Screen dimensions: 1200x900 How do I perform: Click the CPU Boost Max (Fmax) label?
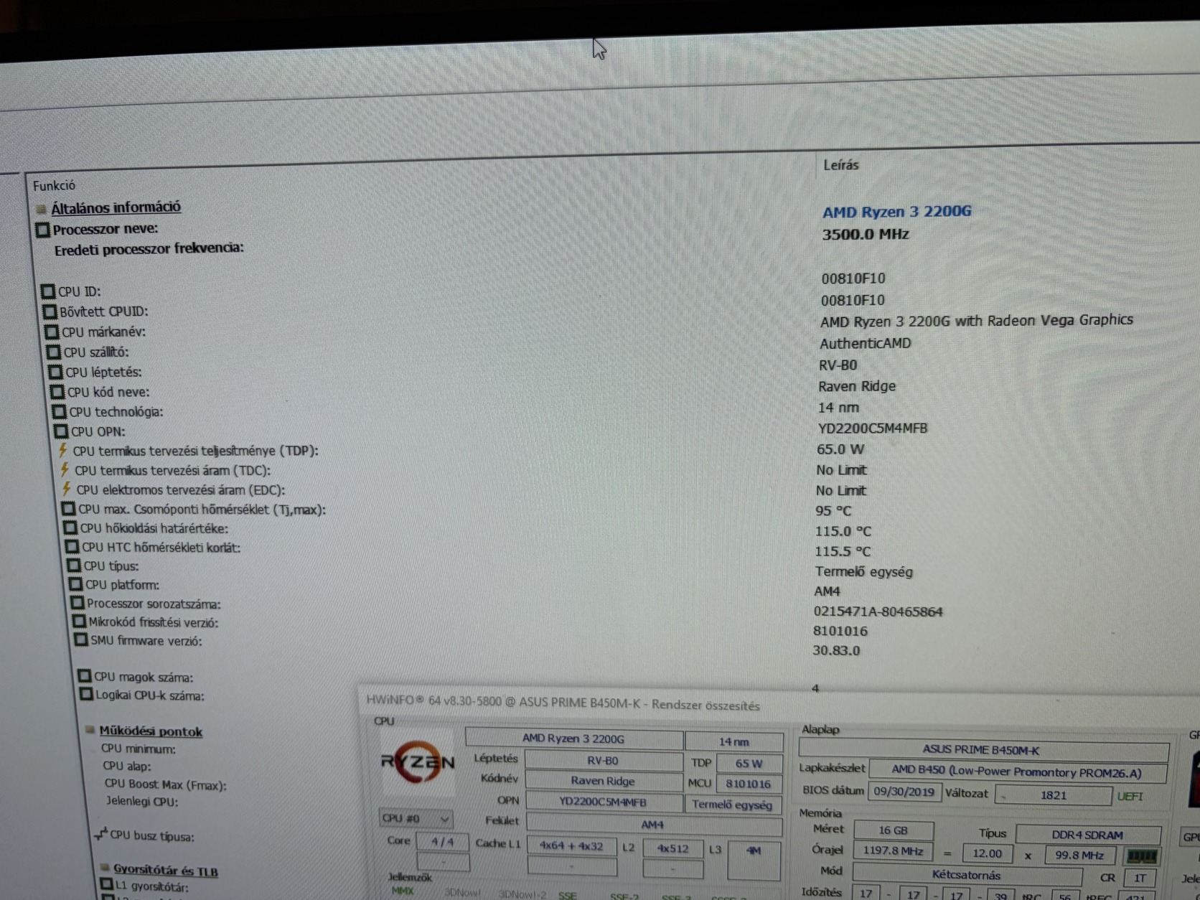165,784
